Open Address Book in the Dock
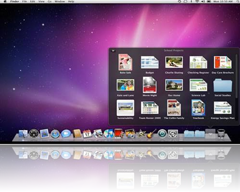 pyautogui.click(x=77, y=134)
